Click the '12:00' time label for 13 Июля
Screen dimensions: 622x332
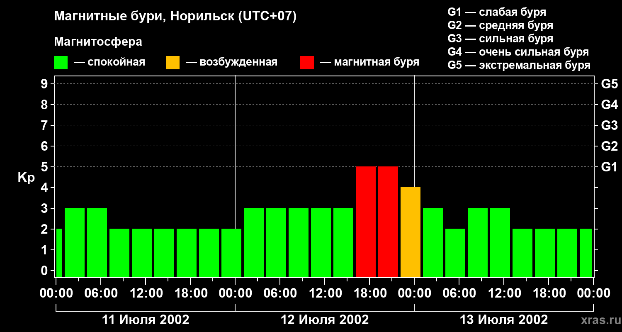click(504, 293)
